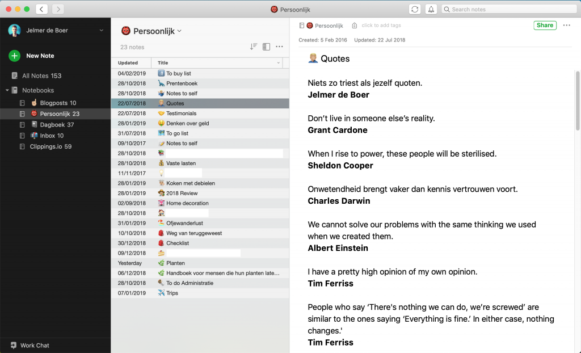Click the Grant Cardone quote author
This screenshot has height=353, width=581.
point(338,130)
